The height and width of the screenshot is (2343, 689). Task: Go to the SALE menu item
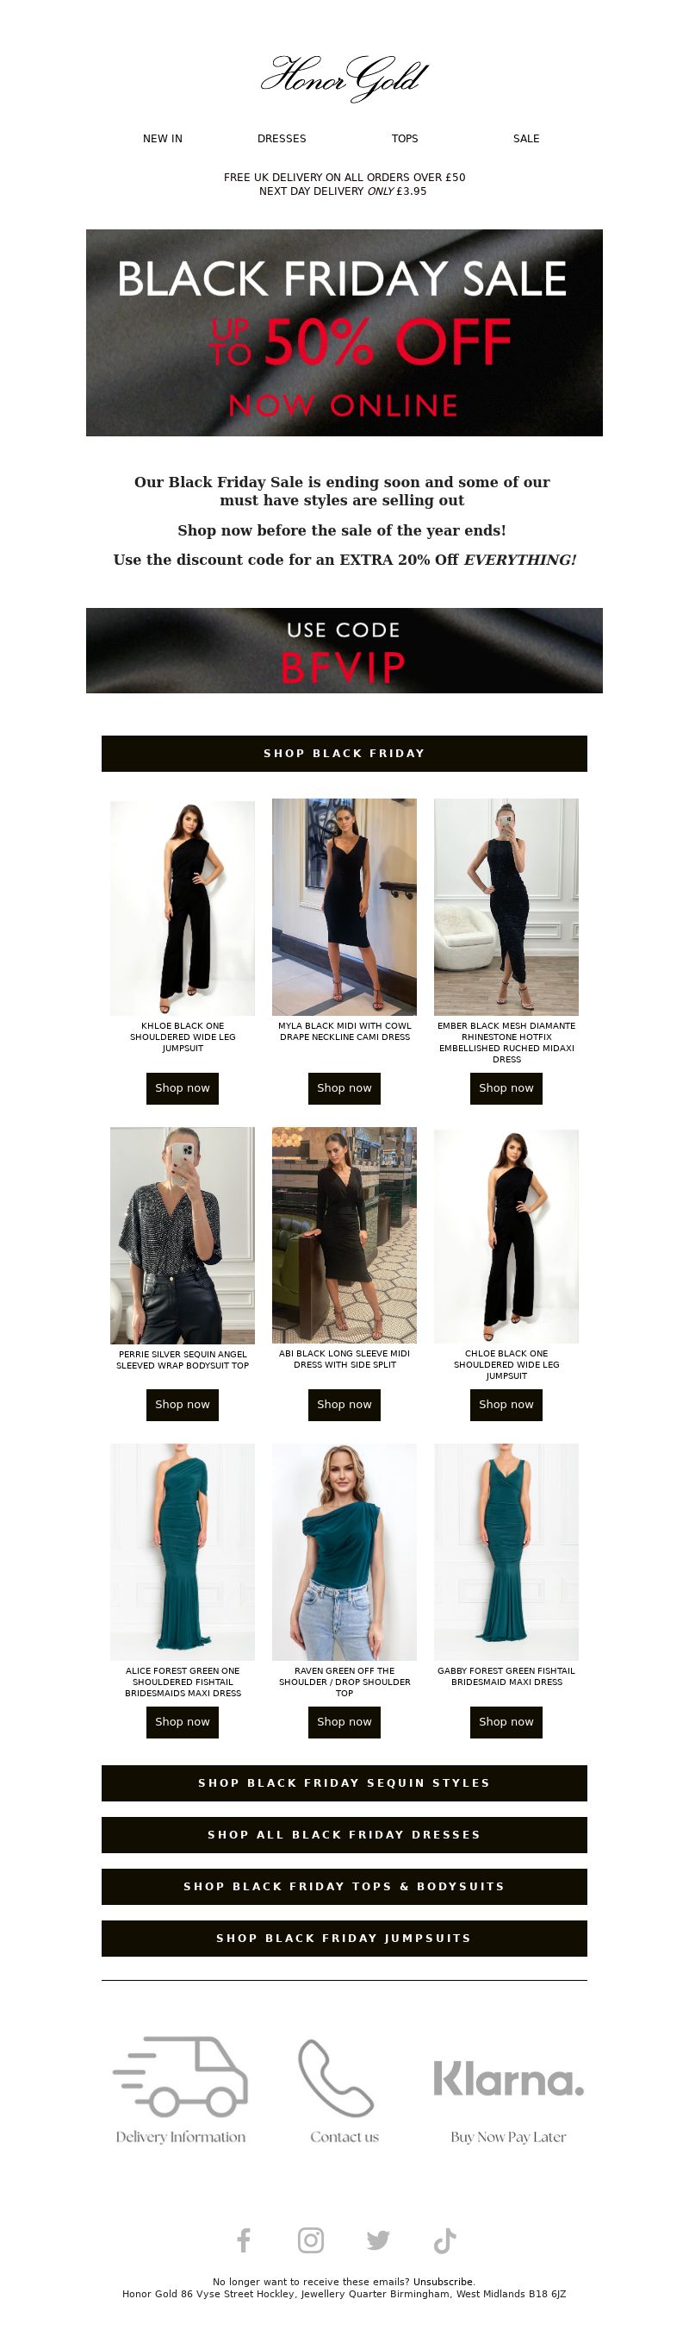pyautogui.click(x=526, y=138)
